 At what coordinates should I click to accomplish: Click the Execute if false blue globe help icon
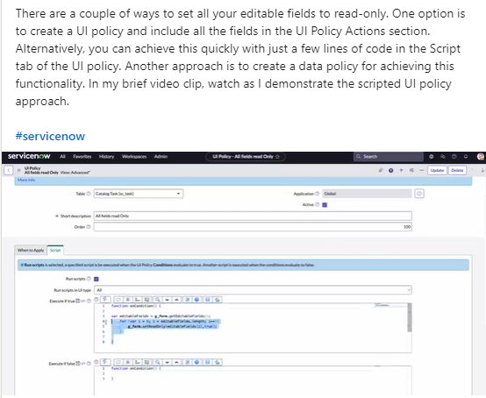click(197, 362)
